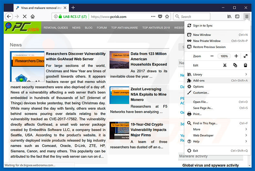
Task: Expand Web Developer submenu
Action: coord(217,136)
